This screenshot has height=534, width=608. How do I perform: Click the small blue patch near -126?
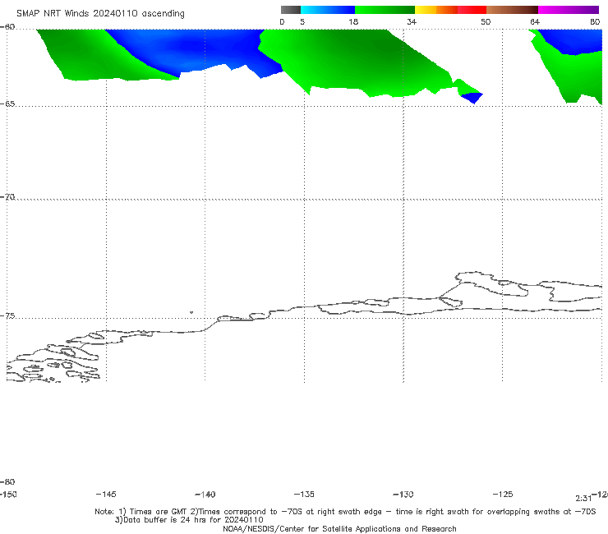472,97
